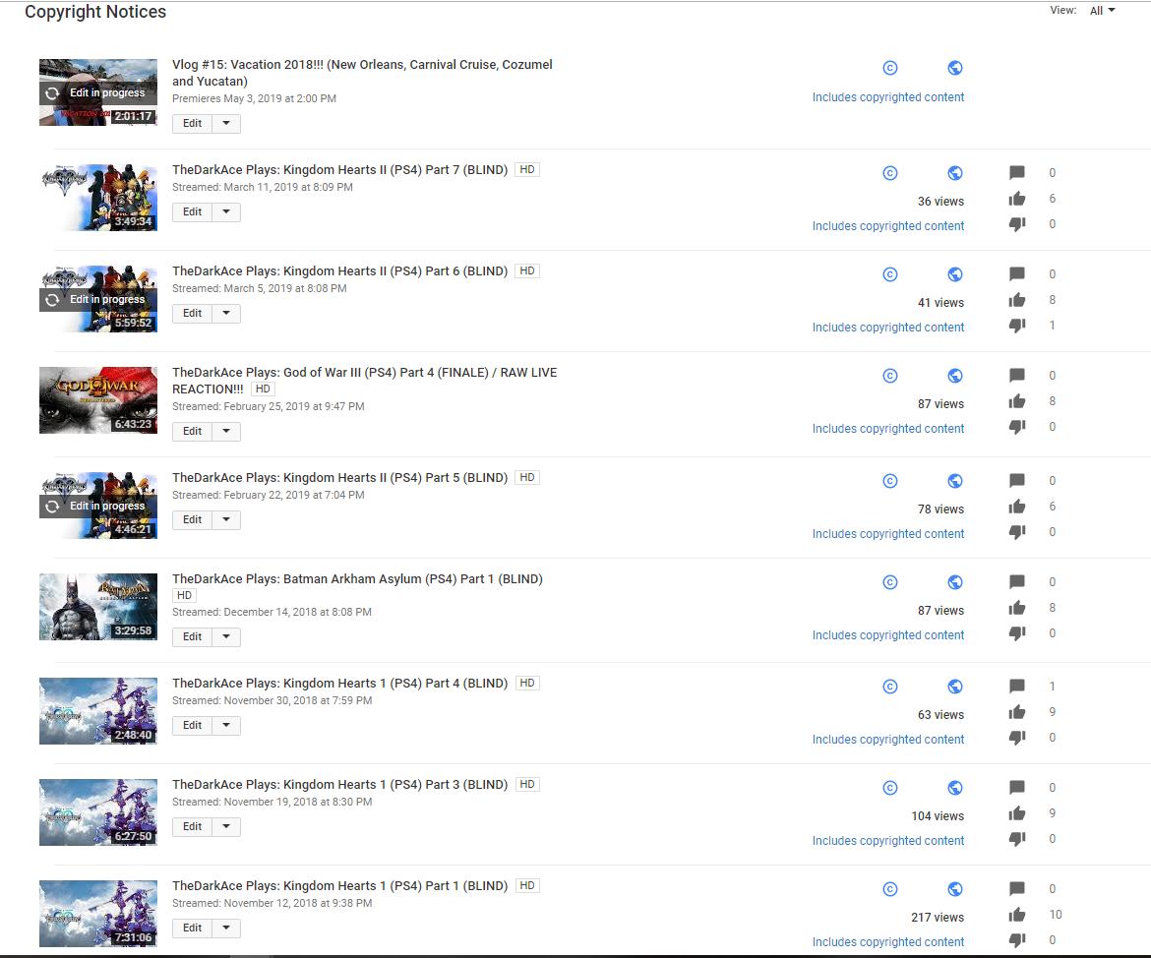Open Kingdom Hearts II Part 6 video title
This screenshot has height=958, width=1151.
tap(339, 270)
